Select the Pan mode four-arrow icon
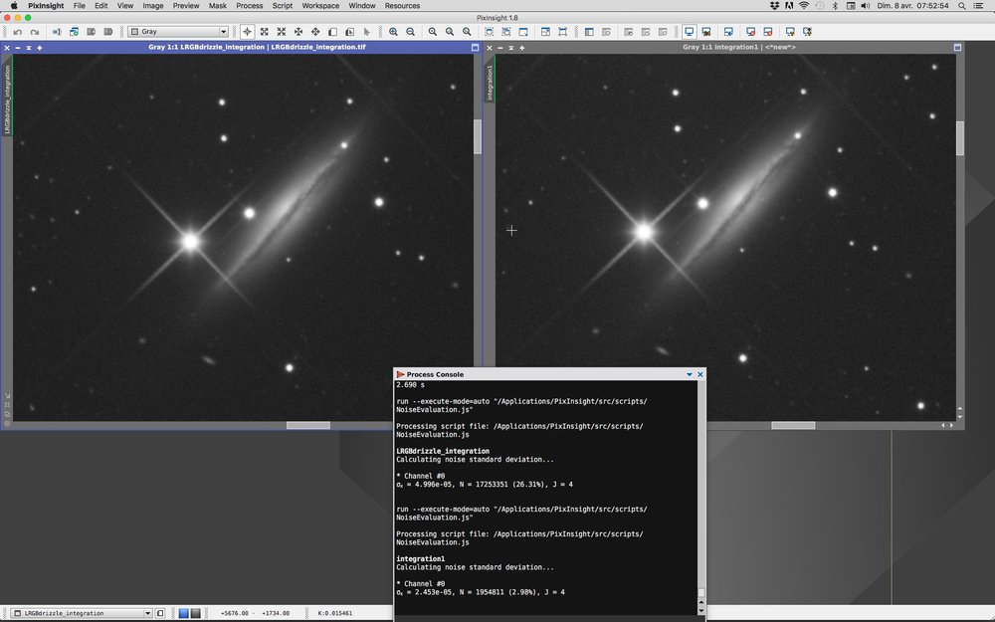 (x=315, y=32)
